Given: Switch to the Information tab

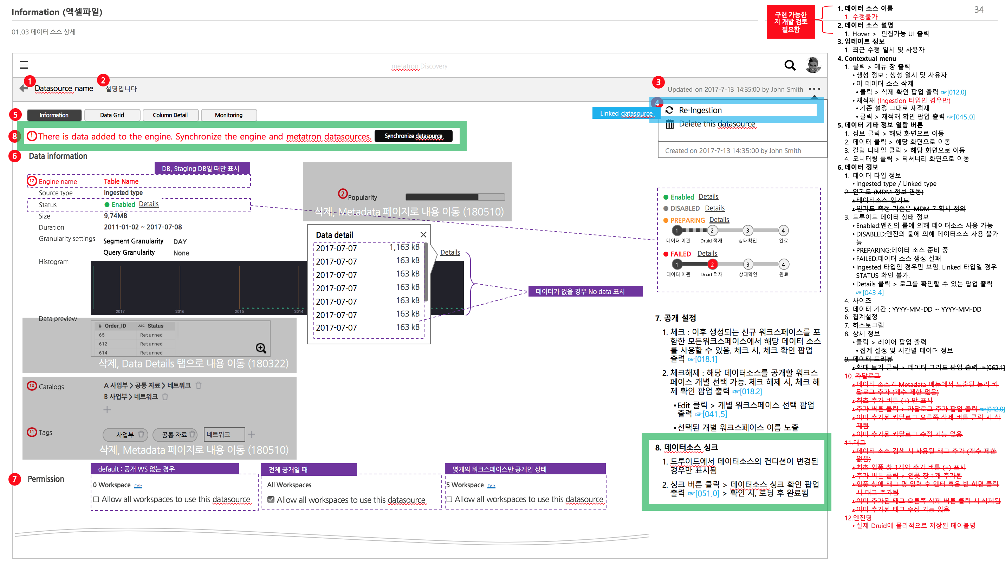Looking at the screenshot, I should (x=54, y=115).
